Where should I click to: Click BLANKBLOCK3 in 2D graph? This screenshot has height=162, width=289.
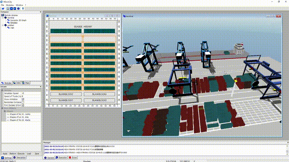point(66,94)
